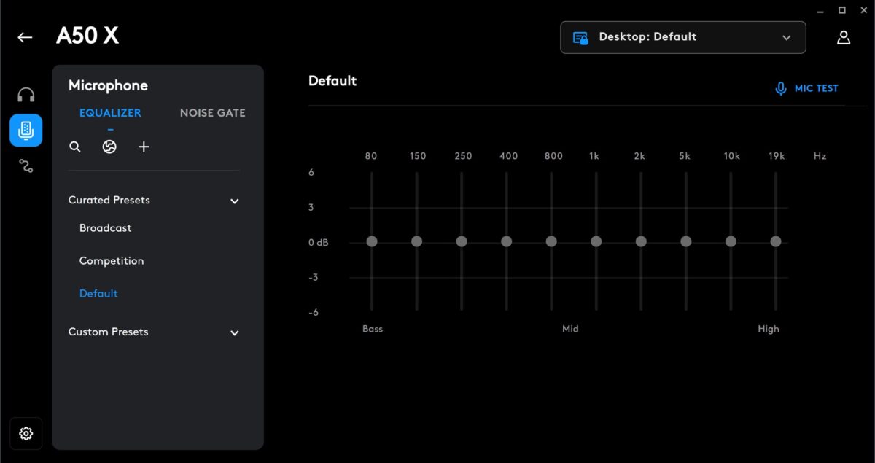Click the 5k band slider handle
The image size is (875, 463).
tap(685, 241)
